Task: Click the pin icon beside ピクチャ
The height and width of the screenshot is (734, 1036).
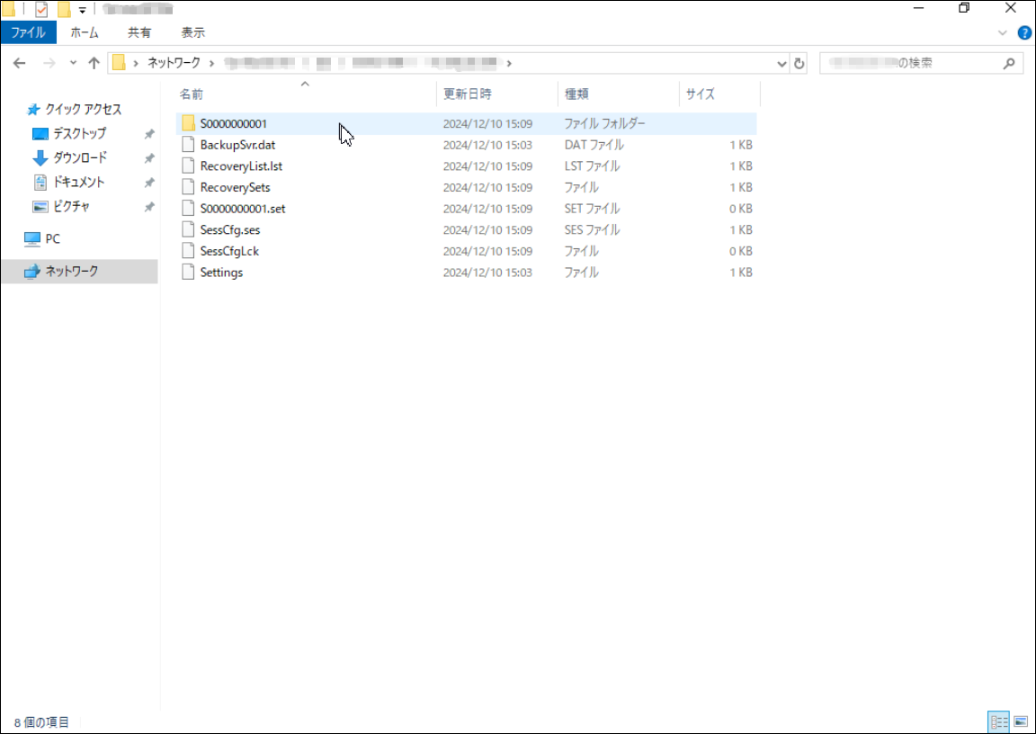Action: tap(149, 207)
